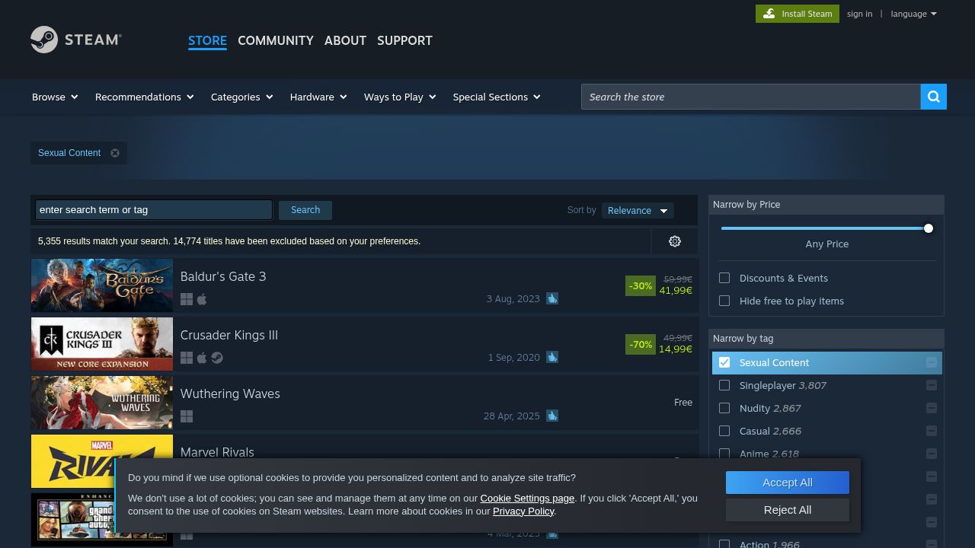
Task: Accept all cookies
Action: pyautogui.click(x=788, y=483)
